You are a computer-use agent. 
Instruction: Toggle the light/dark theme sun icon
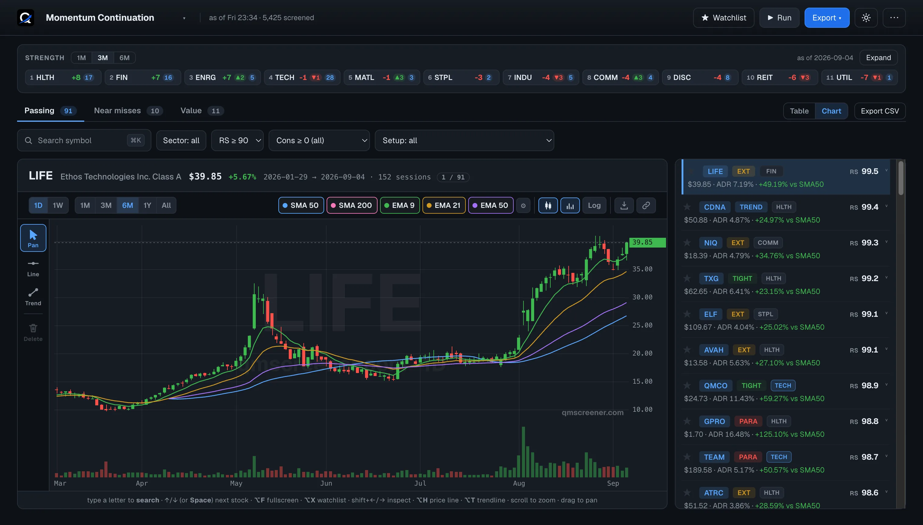pyautogui.click(x=866, y=18)
